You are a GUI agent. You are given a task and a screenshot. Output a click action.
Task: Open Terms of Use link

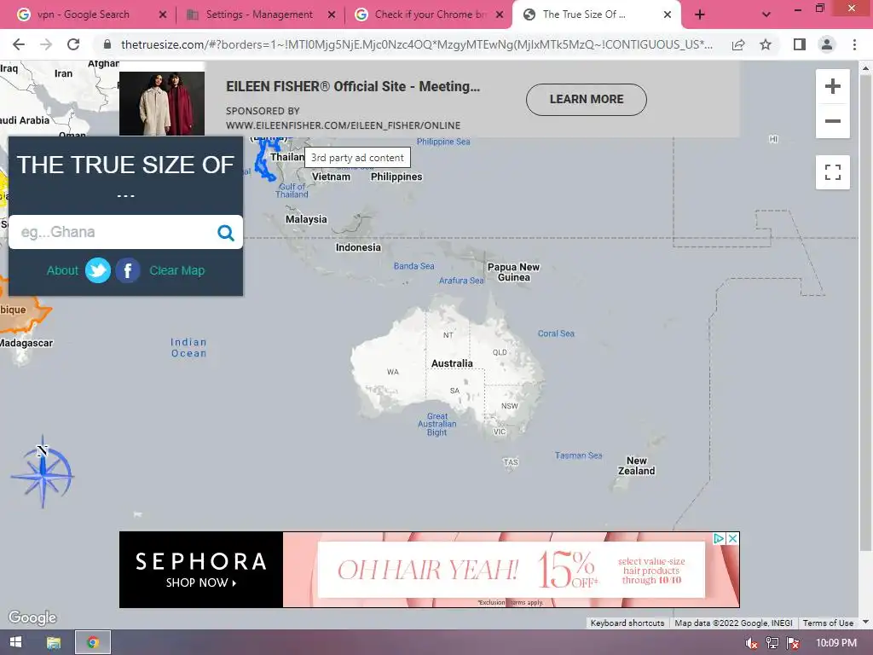(828, 623)
